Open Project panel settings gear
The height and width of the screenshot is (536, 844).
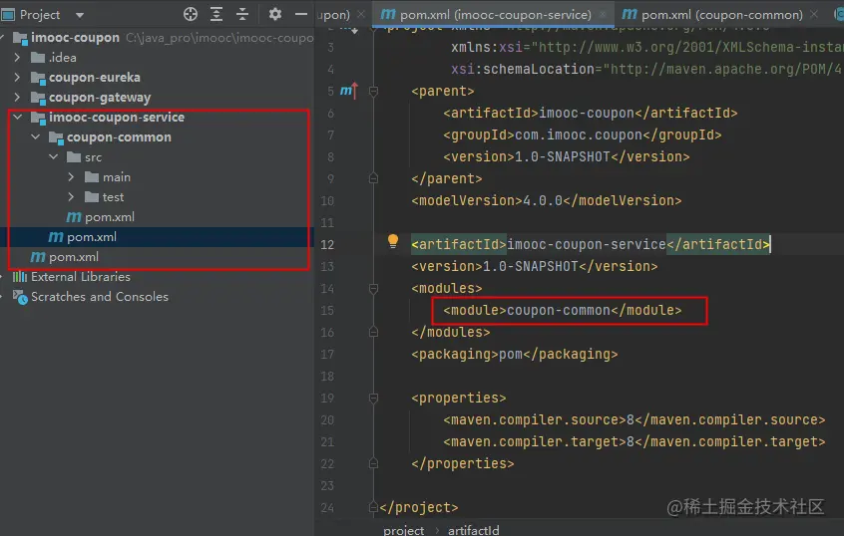pyautogui.click(x=275, y=14)
